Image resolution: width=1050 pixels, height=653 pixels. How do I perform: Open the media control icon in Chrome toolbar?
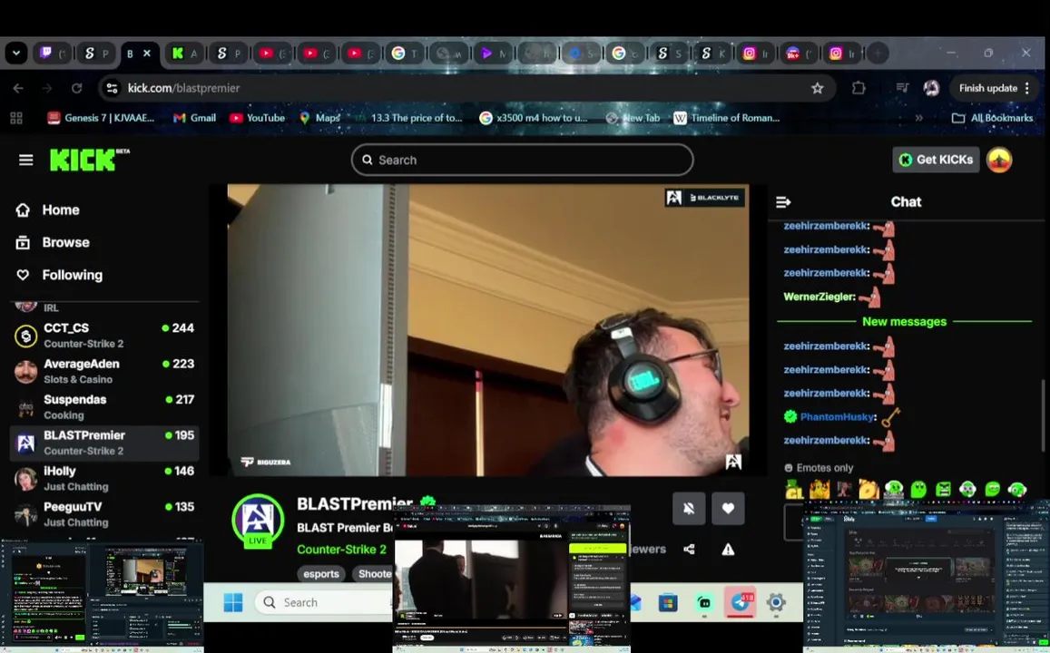(902, 88)
